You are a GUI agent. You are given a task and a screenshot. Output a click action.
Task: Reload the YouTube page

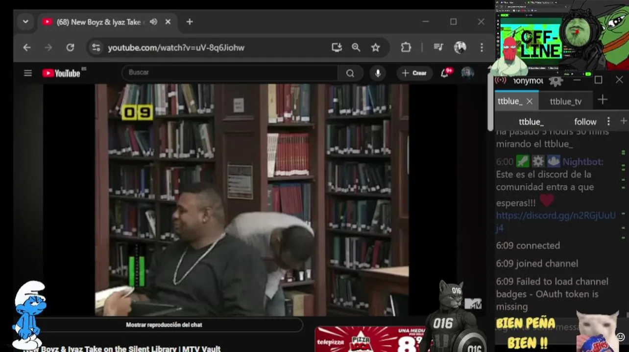click(70, 47)
